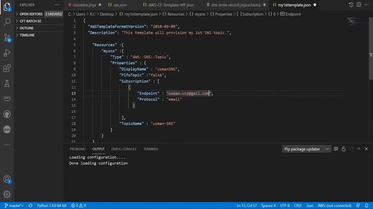Image resolution: width=373 pixels, height=209 pixels.
Task: Click Desktop in the breadcrumb path
Action: pos(107,14)
